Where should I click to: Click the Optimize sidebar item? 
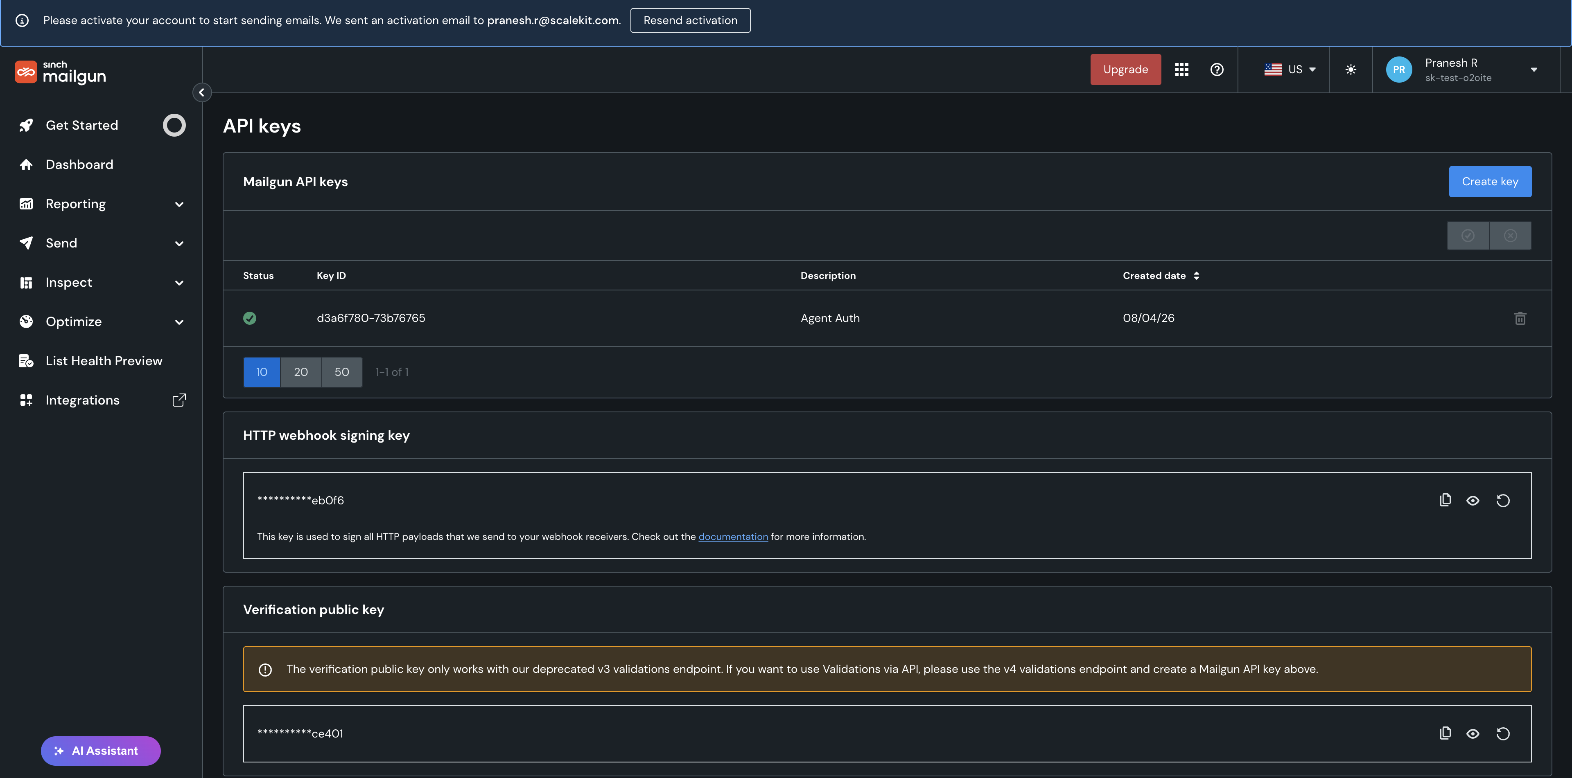[x=74, y=322]
